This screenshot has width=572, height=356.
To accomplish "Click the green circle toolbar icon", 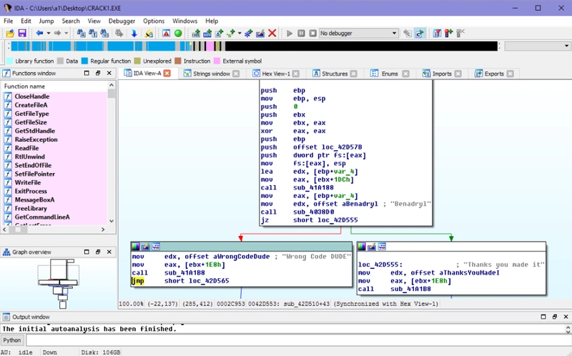I will (178, 34).
